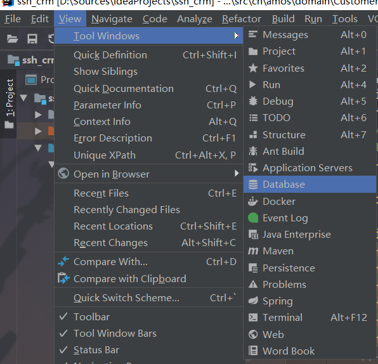The image size is (378, 364).
Task: Select the 1: Project side tab
Action: point(9,103)
